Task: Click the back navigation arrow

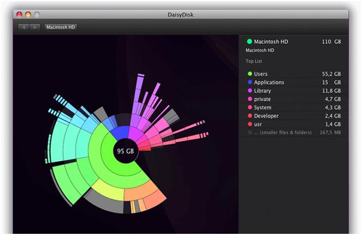Action: [x=23, y=27]
